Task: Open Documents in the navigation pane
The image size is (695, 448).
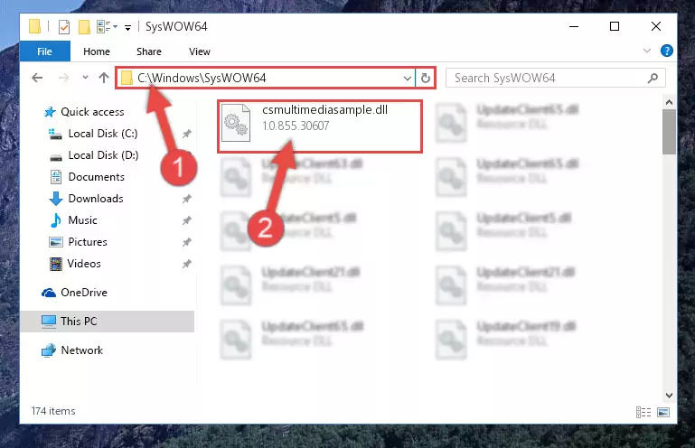Action: click(x=96, y=177)
